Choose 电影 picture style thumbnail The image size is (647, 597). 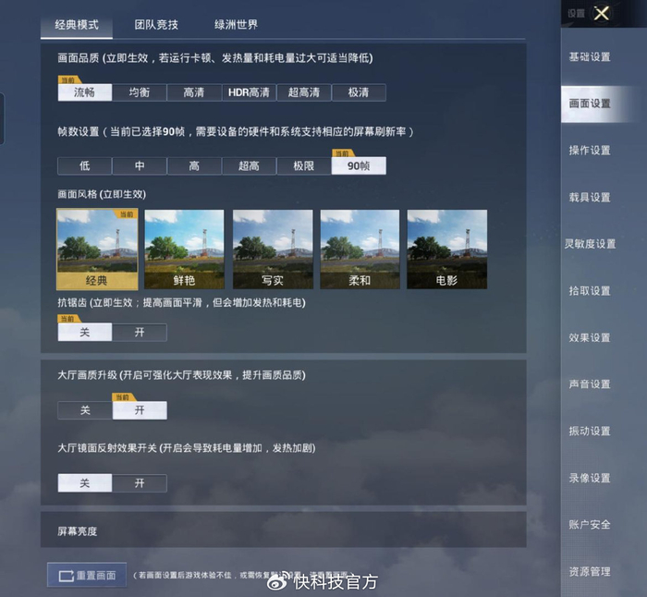point(446,250)
